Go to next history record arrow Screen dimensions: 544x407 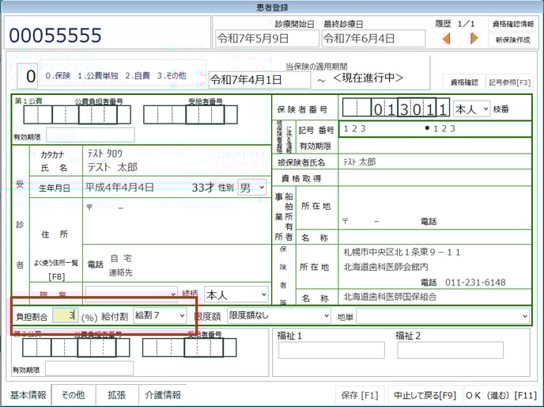474,38
